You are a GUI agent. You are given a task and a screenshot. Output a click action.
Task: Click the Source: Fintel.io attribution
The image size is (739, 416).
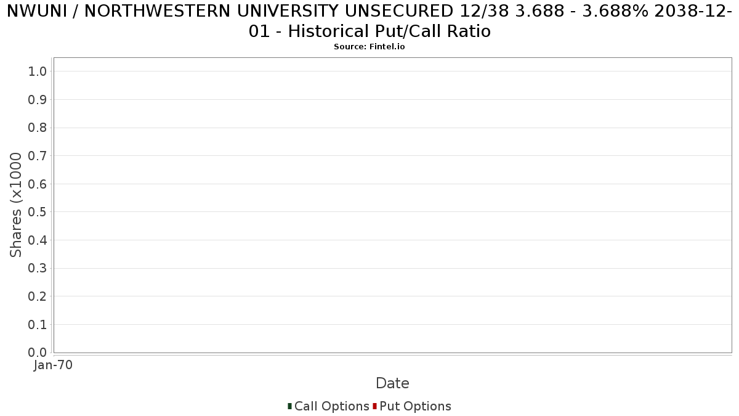pyautogui.click(x=369, y=47)
